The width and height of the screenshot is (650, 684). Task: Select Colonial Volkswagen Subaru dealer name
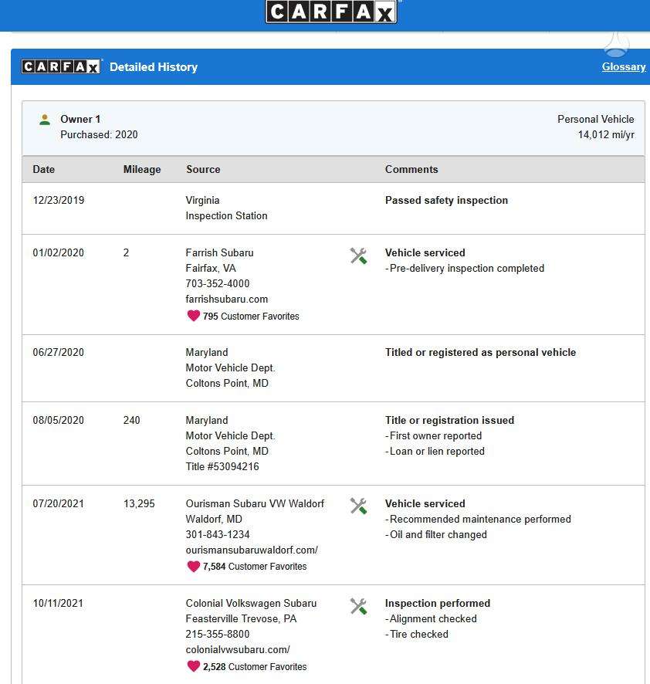(x=251, y=603)
